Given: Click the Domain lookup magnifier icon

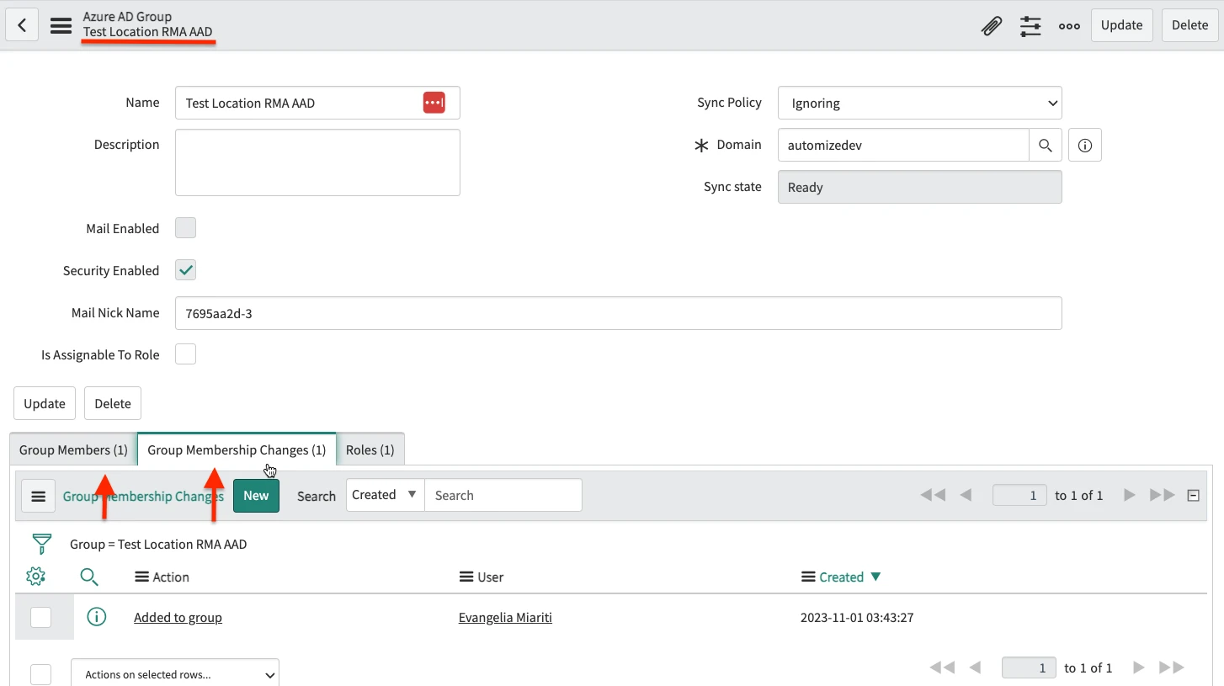Looking at the screenshot, I should 1045,145.
